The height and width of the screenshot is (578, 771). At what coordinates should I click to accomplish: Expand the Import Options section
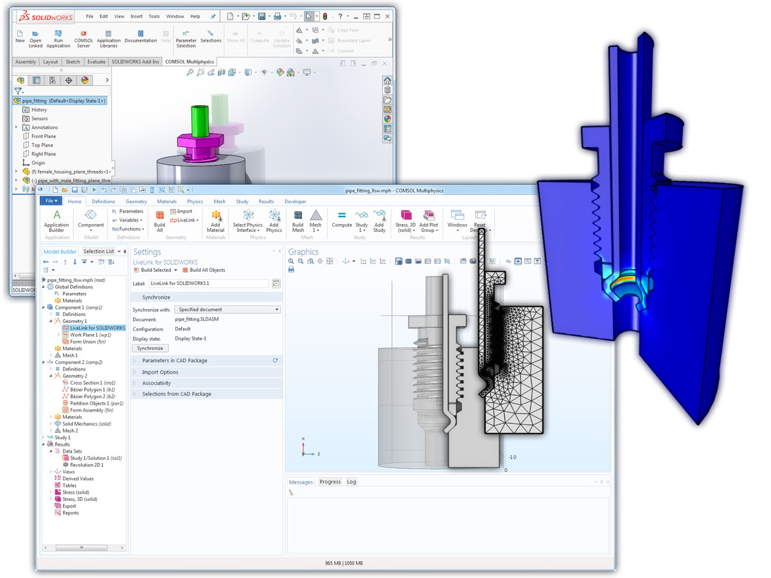tap(160, 372)
